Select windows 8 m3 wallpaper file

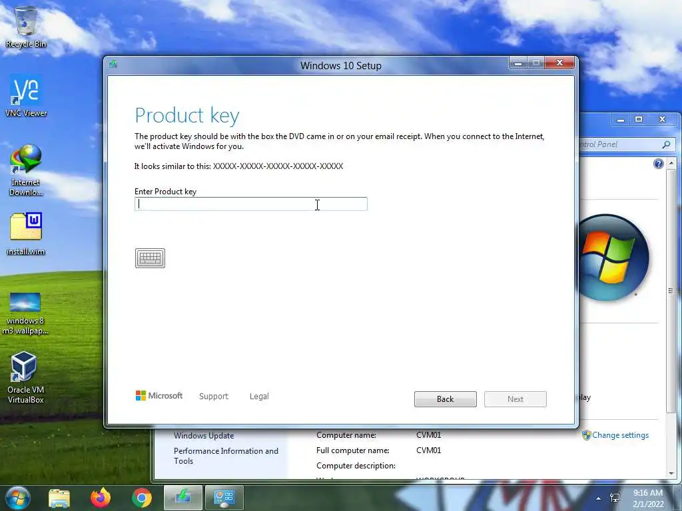point(25,314)
